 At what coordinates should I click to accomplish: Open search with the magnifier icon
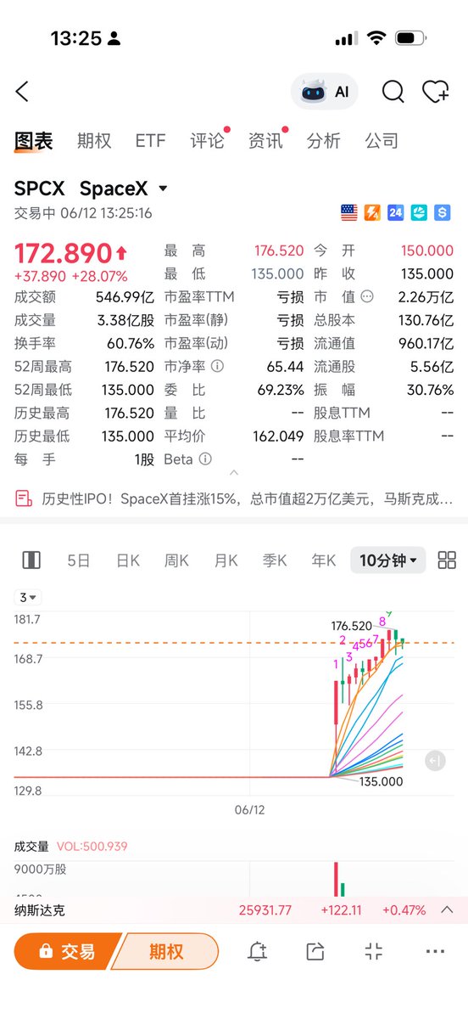pos(393,92)
